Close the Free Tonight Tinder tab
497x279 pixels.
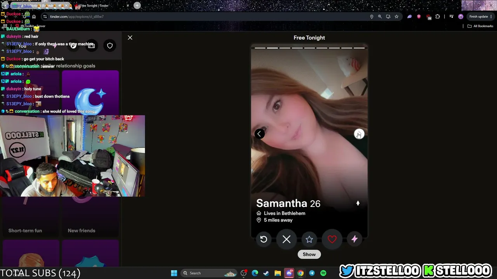pos(128,5)
